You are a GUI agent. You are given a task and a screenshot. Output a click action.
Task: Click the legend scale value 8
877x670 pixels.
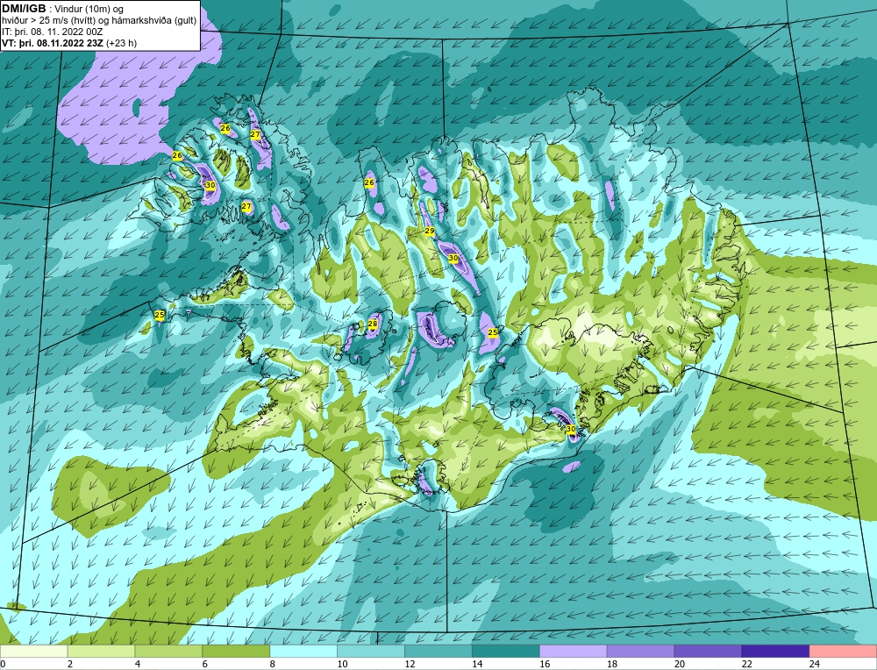click(273, 664)
